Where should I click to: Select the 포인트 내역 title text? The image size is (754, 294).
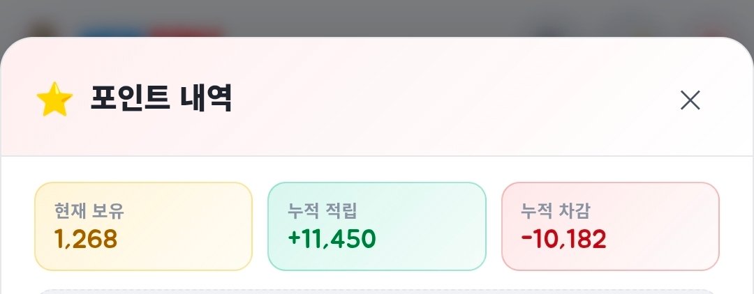[161, 98]
